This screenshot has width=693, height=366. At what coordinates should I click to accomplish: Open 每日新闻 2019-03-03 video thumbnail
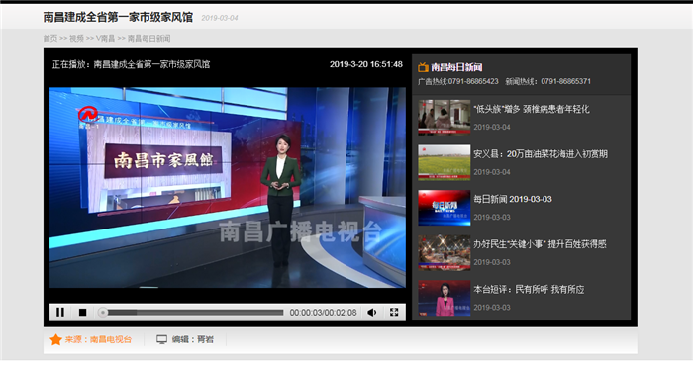click(x=445, y=208)
